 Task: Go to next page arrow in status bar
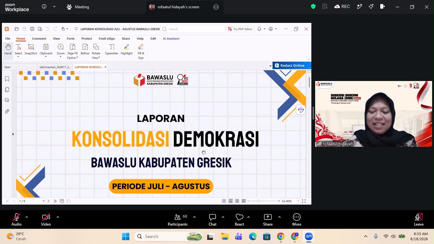click(48, 201)
